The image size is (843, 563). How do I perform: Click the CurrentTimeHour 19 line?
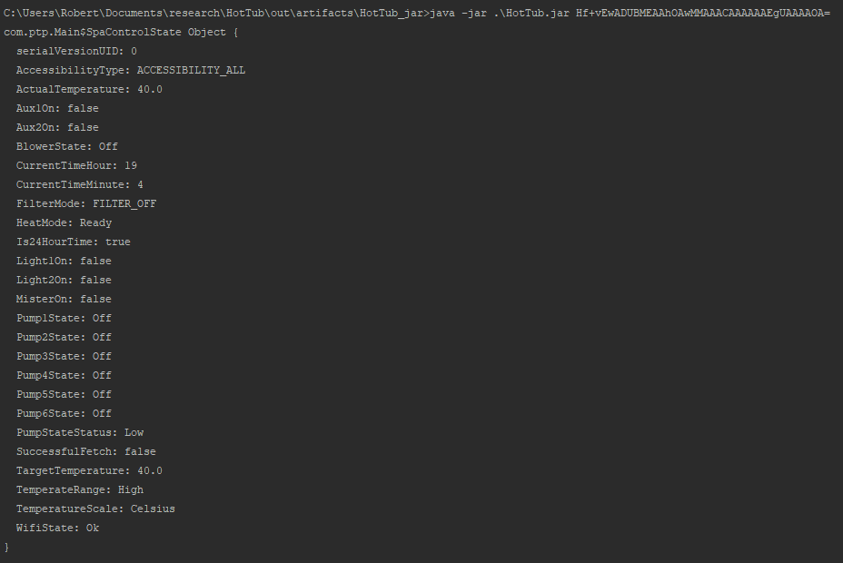pos(76,165)
